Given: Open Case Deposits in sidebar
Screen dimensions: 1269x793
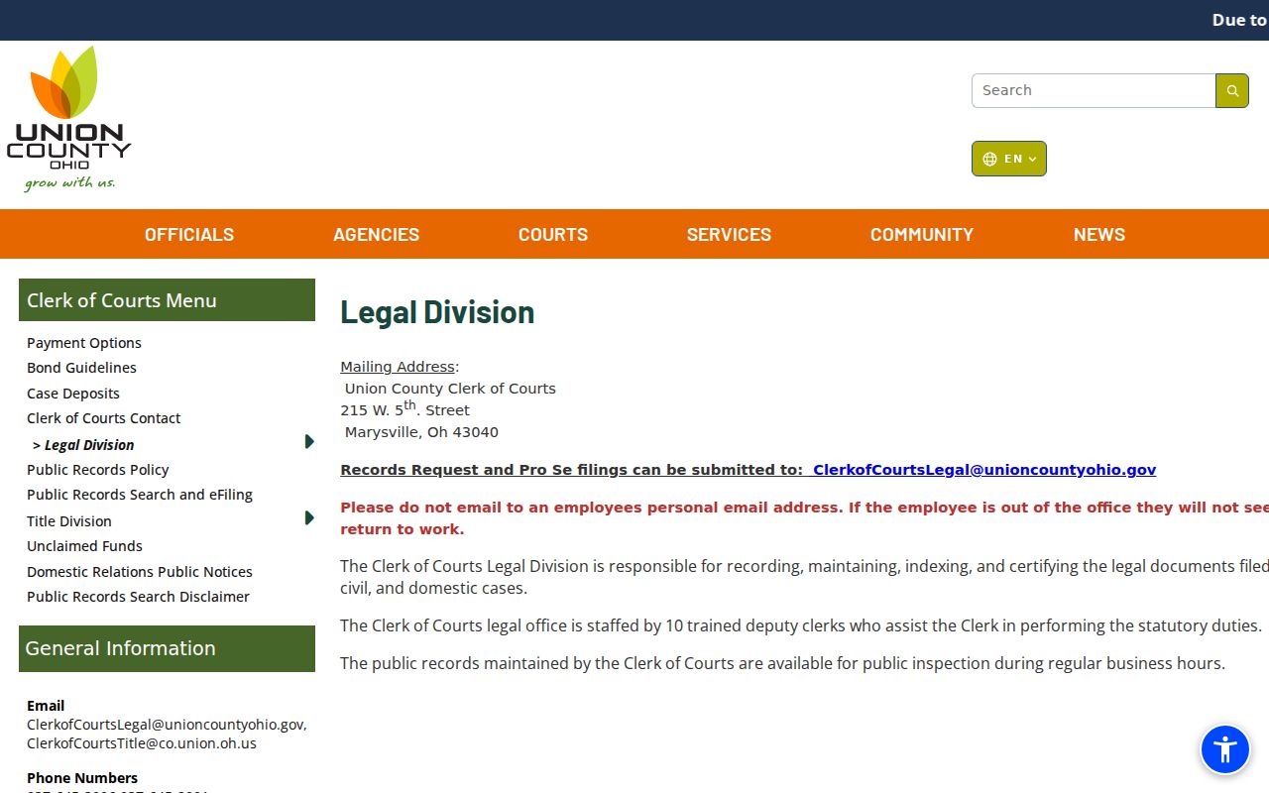Looking at the screenshot, I should click(73, 394).
